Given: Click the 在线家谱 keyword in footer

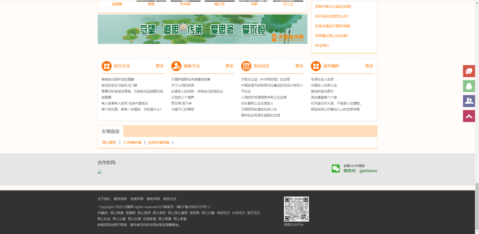Looking at the screenshot, I should point(149,219).
